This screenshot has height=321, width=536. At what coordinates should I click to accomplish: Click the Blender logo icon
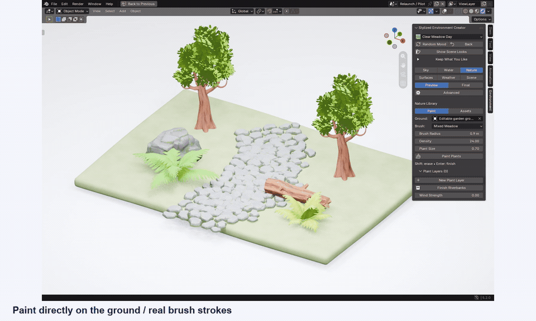click(x=46, y=4)
